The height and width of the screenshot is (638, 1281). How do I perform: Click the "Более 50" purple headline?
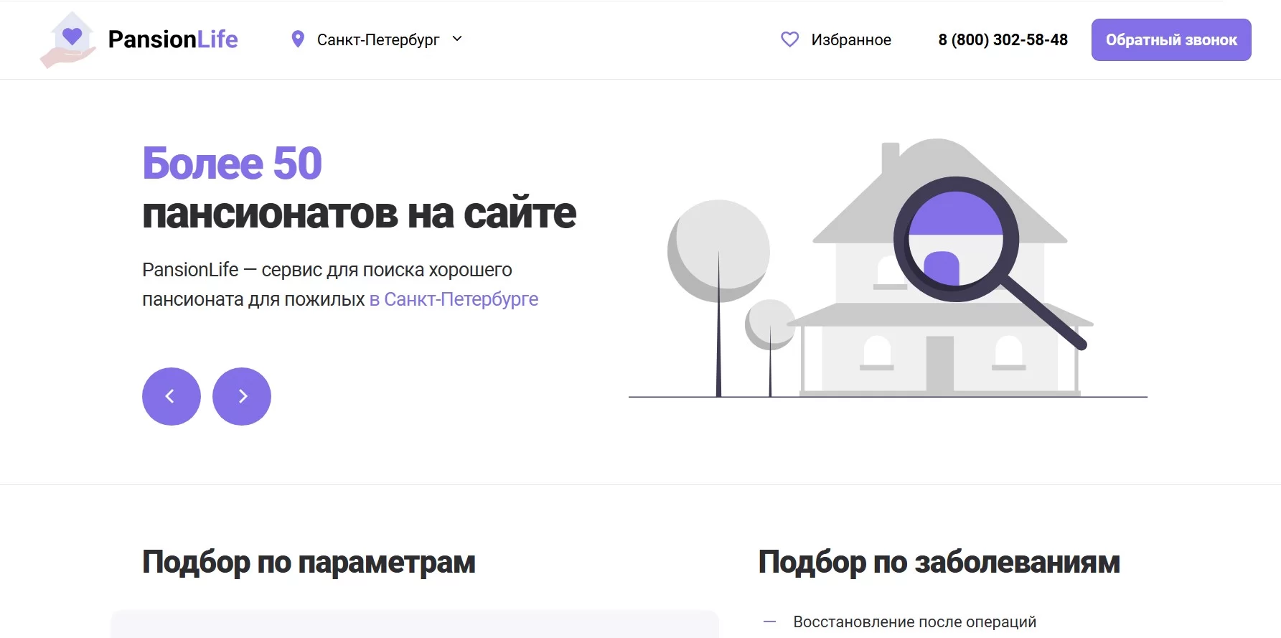pyautogui.click(x=232, y=164)
